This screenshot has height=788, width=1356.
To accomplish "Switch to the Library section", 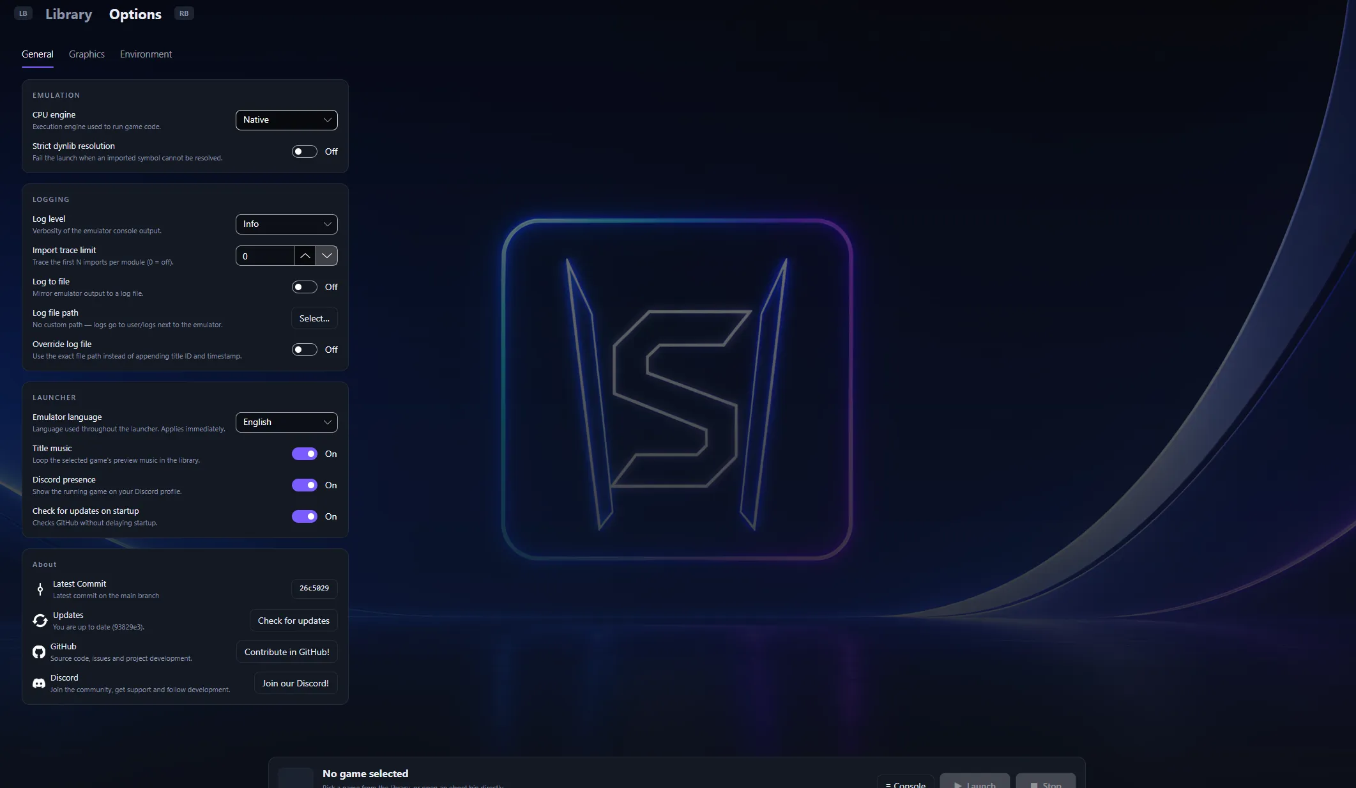I will (x=69, y=14).
